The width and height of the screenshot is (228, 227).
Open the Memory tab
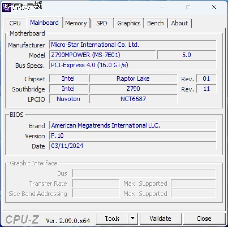76,23
